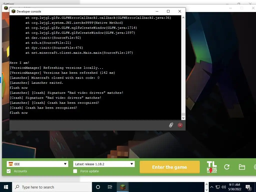Click Enter the game button
This screenshot has width=256, height=192.
point(170,167)
